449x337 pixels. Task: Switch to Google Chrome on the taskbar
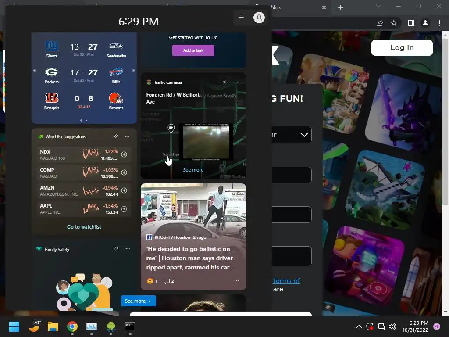[x=72, y=326]
